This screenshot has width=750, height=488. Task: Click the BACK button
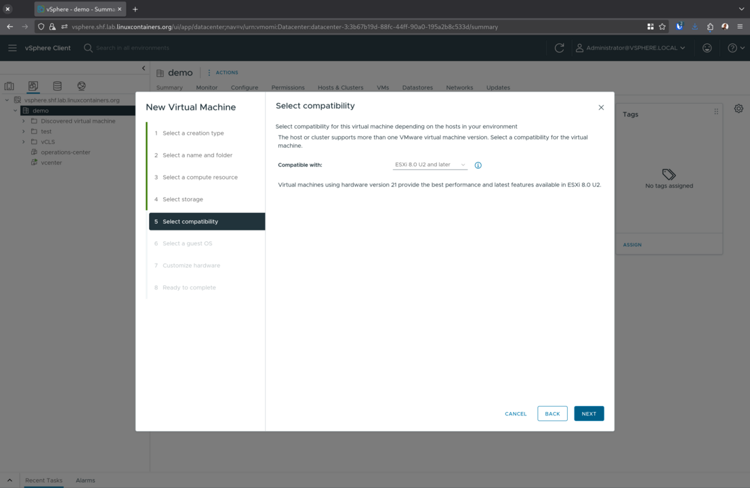[x=552, y=413]
